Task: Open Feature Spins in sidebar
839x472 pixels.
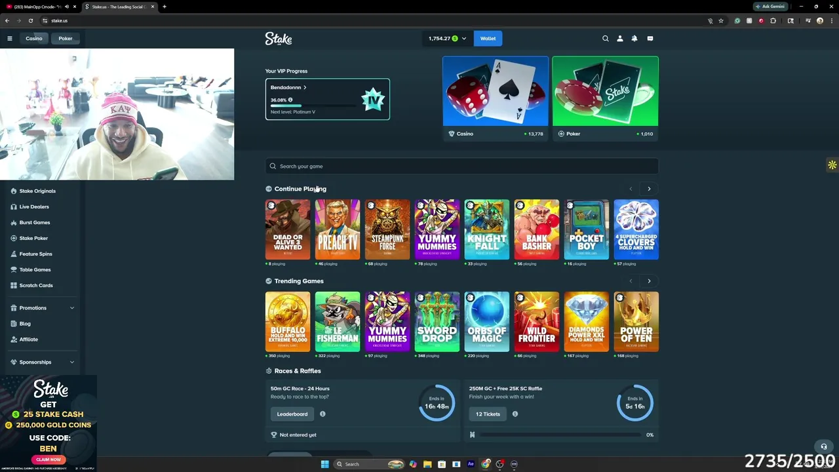Action: (35, 254)
